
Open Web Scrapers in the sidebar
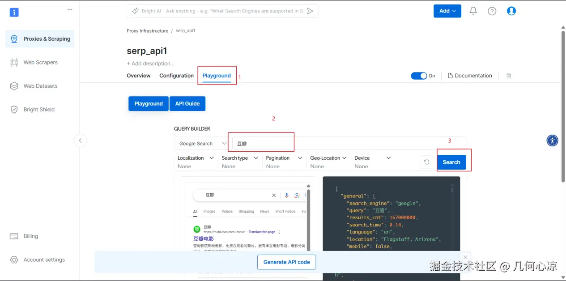pyautogui.click(x=40, y=63)
